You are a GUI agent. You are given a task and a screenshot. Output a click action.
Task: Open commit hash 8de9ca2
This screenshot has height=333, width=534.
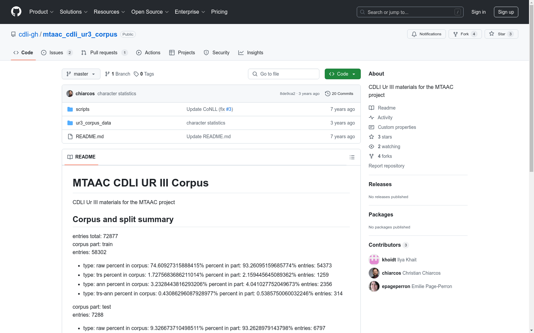(287, 94)
